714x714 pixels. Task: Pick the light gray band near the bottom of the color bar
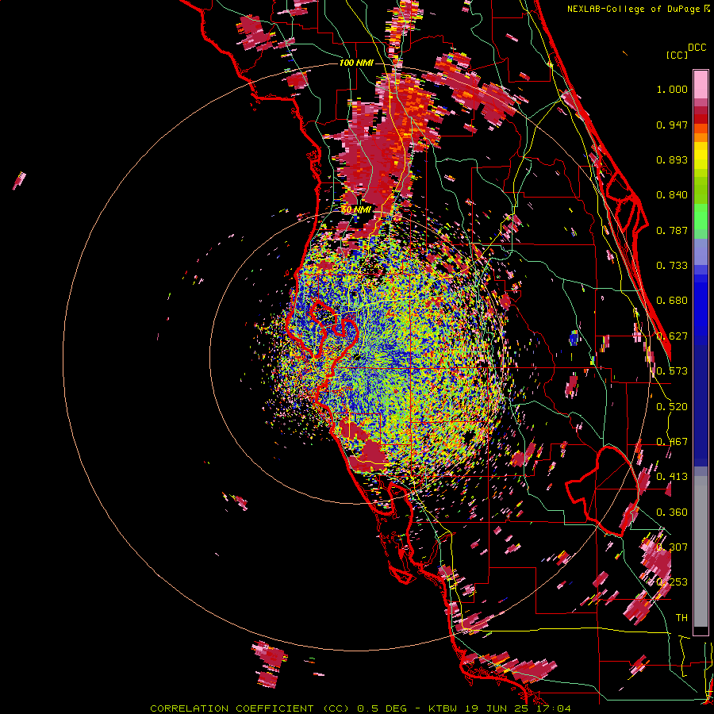click(x=701, y=551)
